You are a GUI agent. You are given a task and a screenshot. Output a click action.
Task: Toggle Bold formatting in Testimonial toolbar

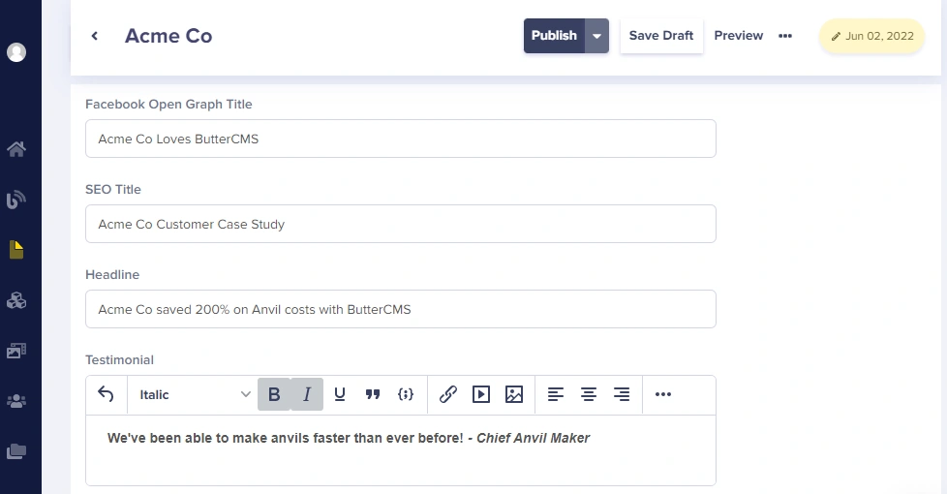[274, 394]
